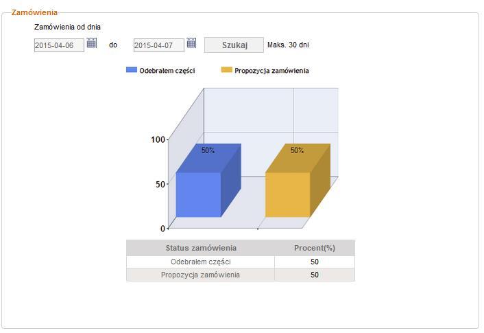The width and height of the screenshot is (484, 333).
Task: Click the 50% label on yellow bar
Action: pyautogui.click(x=297, y=150)
